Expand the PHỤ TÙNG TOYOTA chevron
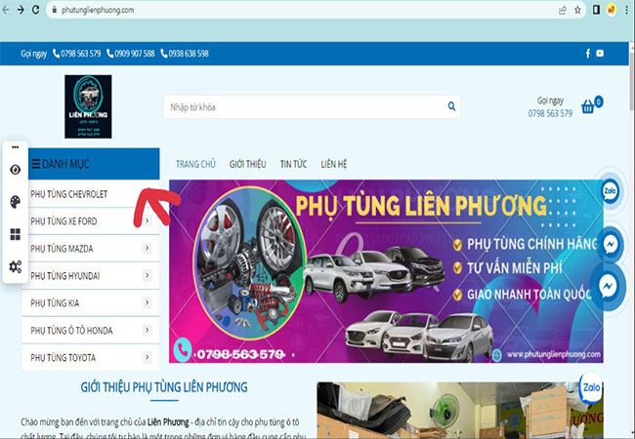 point(147,357)
